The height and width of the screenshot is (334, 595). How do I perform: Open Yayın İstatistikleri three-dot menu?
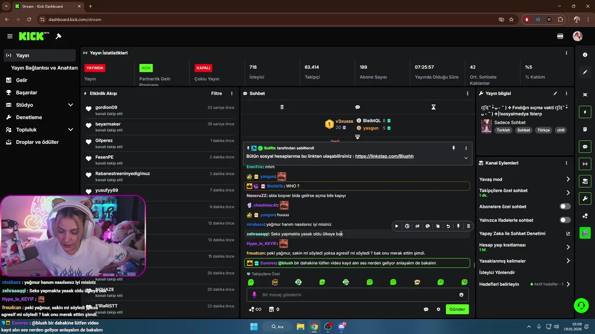pos(566,53)
